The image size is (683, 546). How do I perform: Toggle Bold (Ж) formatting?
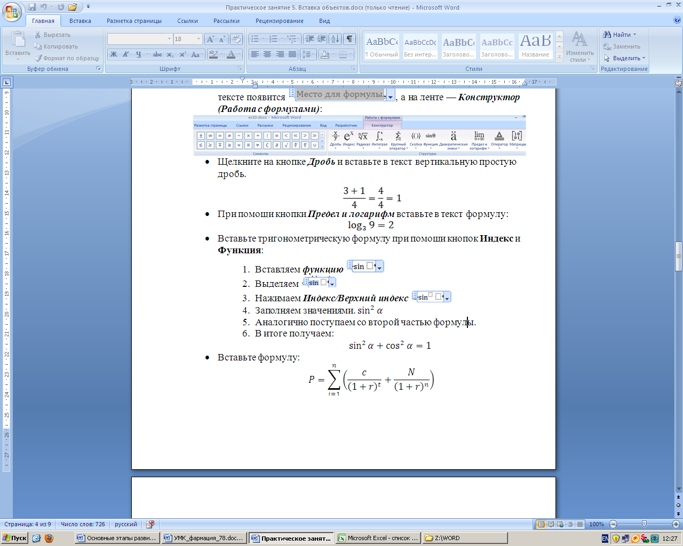click(114, 54)
